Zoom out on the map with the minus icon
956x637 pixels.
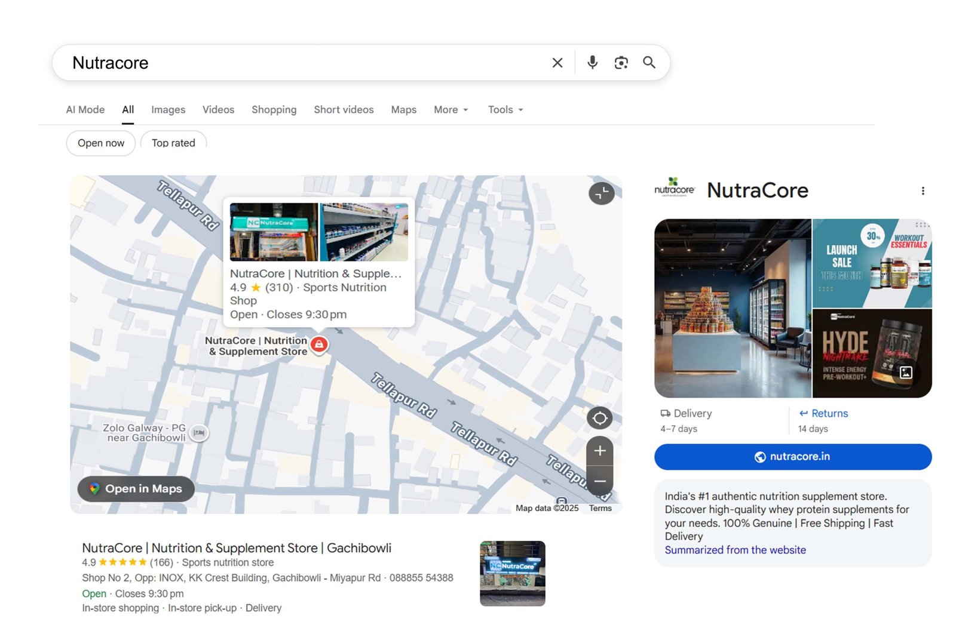[599, 481]
